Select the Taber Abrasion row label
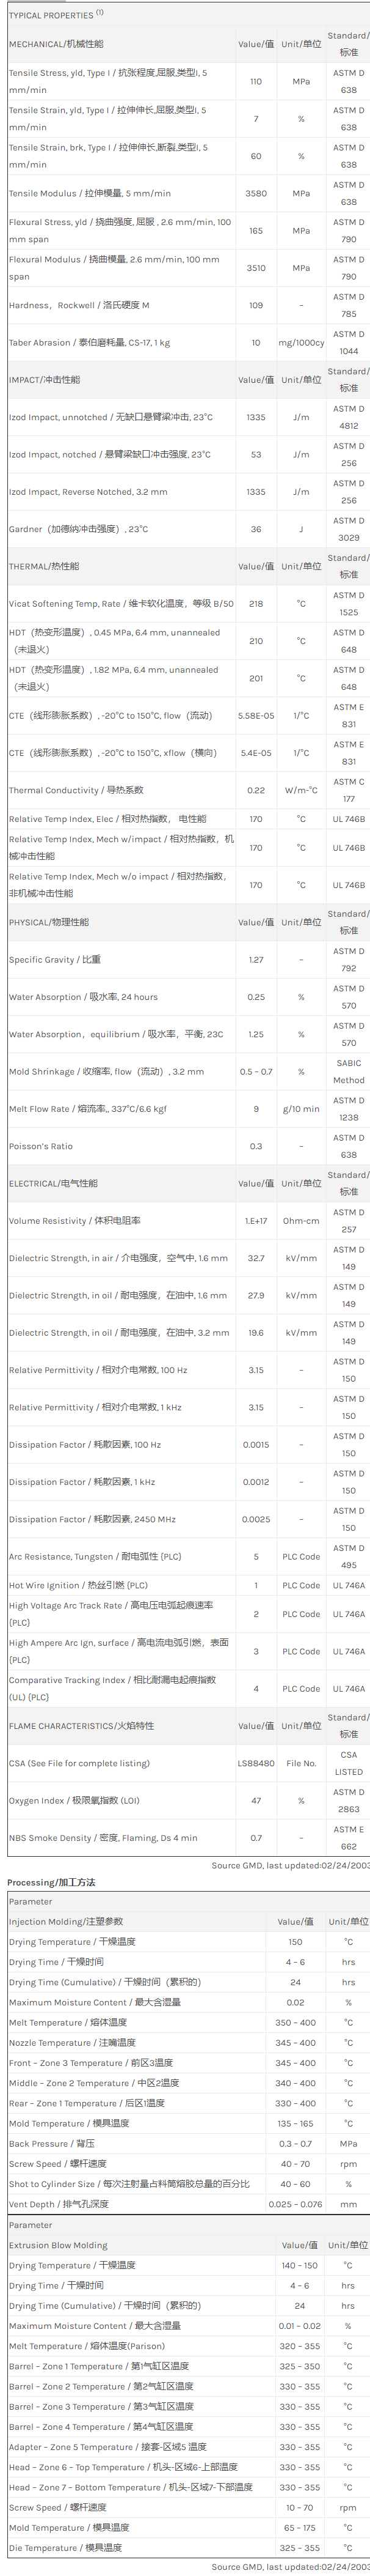The height and width of the screenshot is (2576, 370). [89, 343]
